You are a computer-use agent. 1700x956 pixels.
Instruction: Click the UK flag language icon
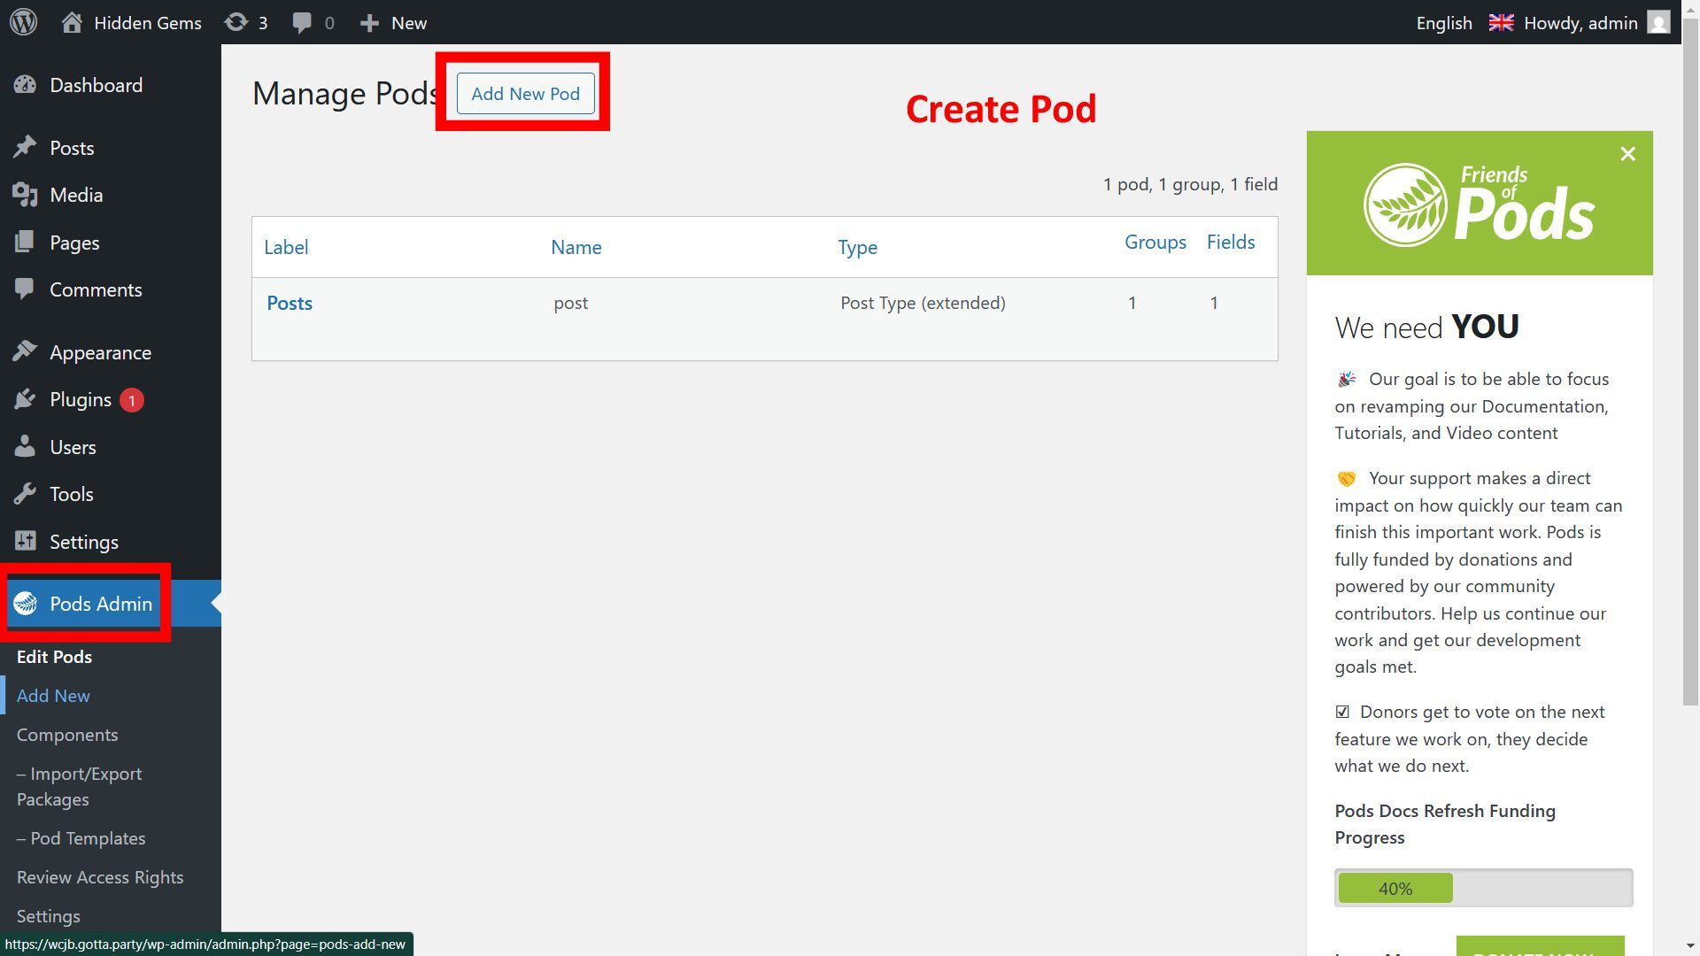(1501, 22)
